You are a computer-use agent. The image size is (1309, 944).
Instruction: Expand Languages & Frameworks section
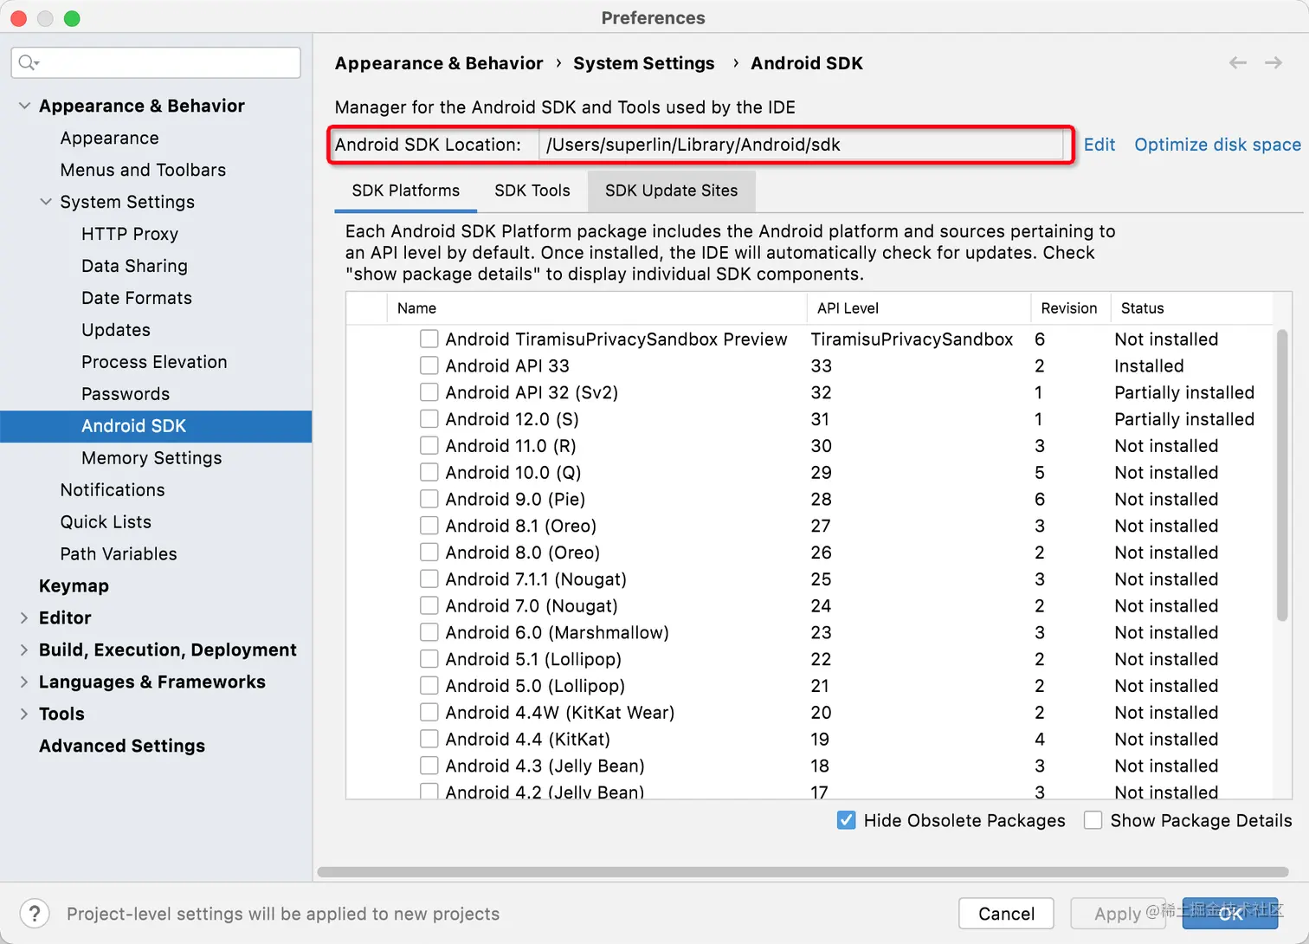click(24, 682)
